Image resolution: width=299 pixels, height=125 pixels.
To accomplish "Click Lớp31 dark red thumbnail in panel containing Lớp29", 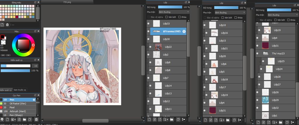I will tap(265, 46).
